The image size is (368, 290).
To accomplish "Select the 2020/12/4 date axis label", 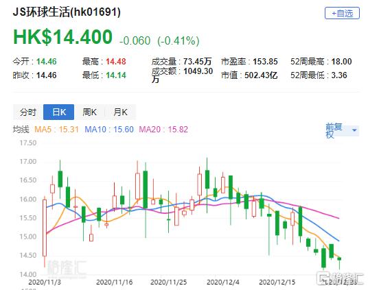I will [x=223, y=282].
